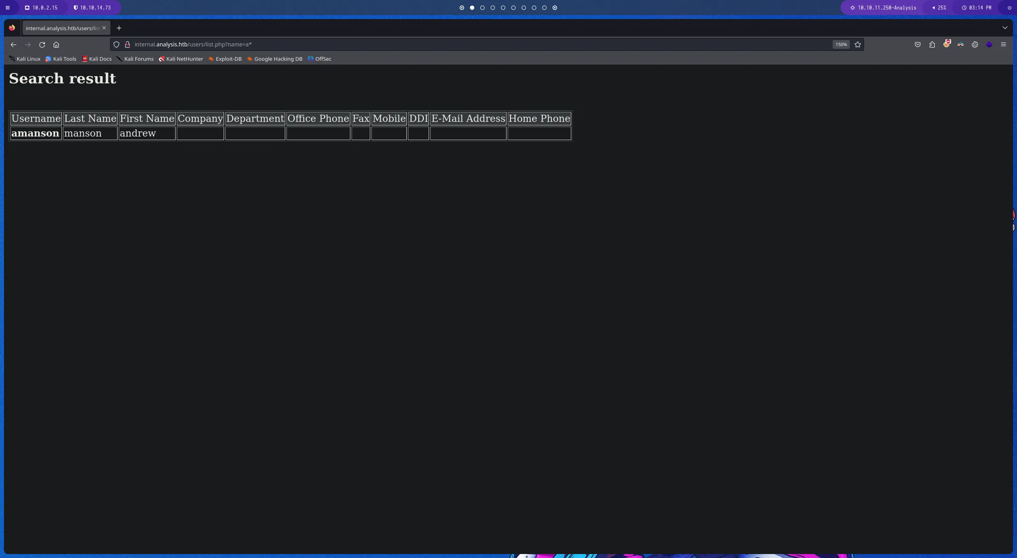This screenshot has height=558, width=1017.
Task: Open the clock showing 03:14 PM
Action: [977, 8]
